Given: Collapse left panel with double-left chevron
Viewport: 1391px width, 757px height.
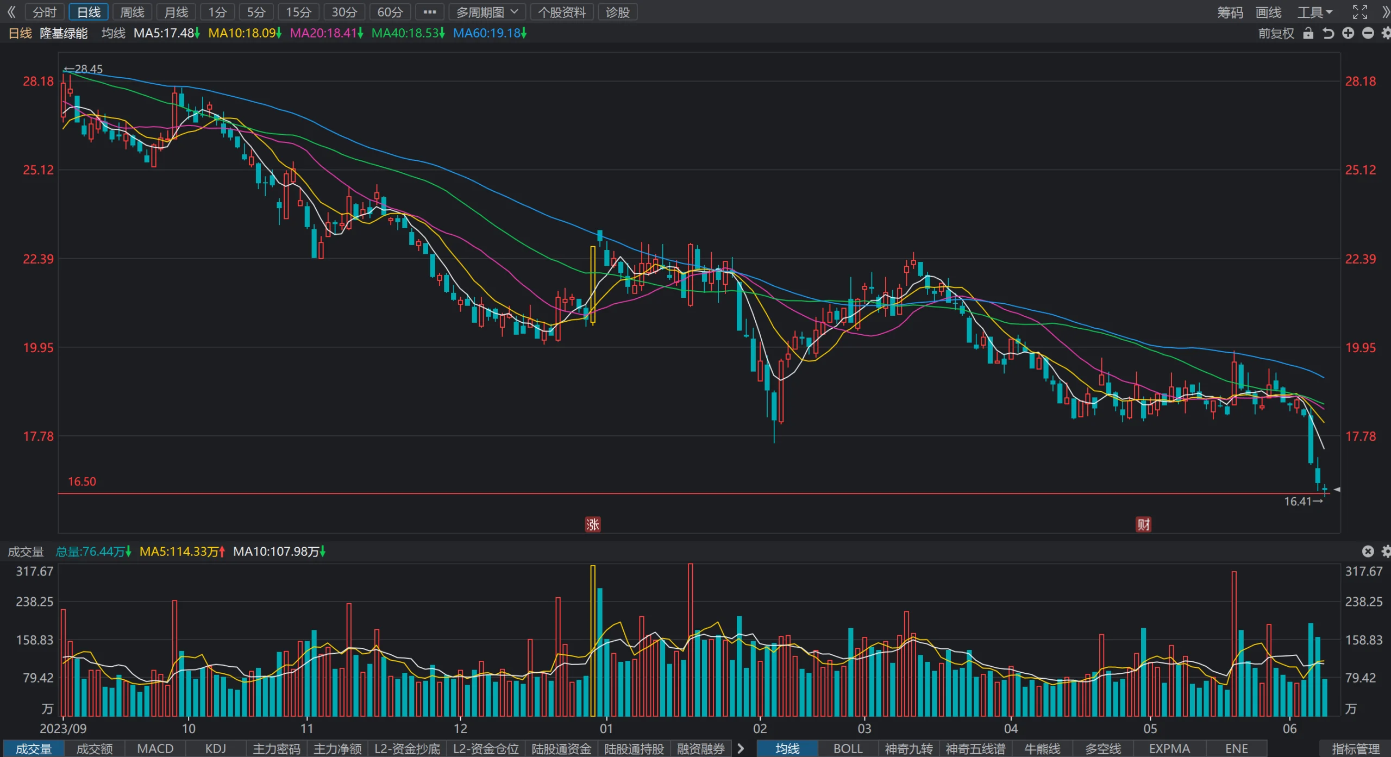Looking at the screenshot, I should coord(11,12).
